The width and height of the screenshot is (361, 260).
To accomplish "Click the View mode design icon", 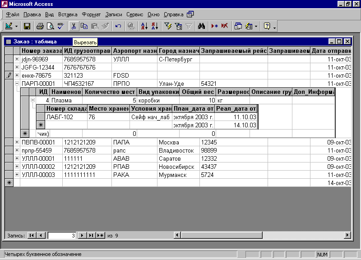I will coord(9,26).
